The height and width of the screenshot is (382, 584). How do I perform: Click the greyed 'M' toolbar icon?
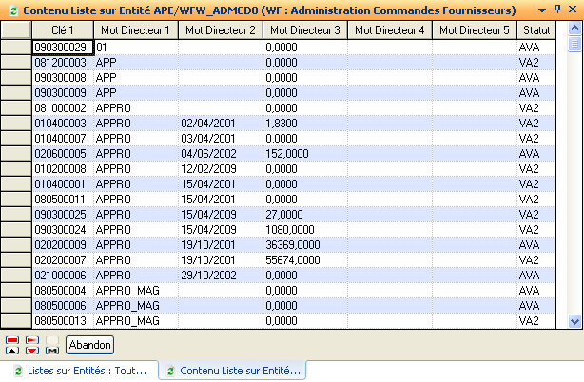coord(51,344)
